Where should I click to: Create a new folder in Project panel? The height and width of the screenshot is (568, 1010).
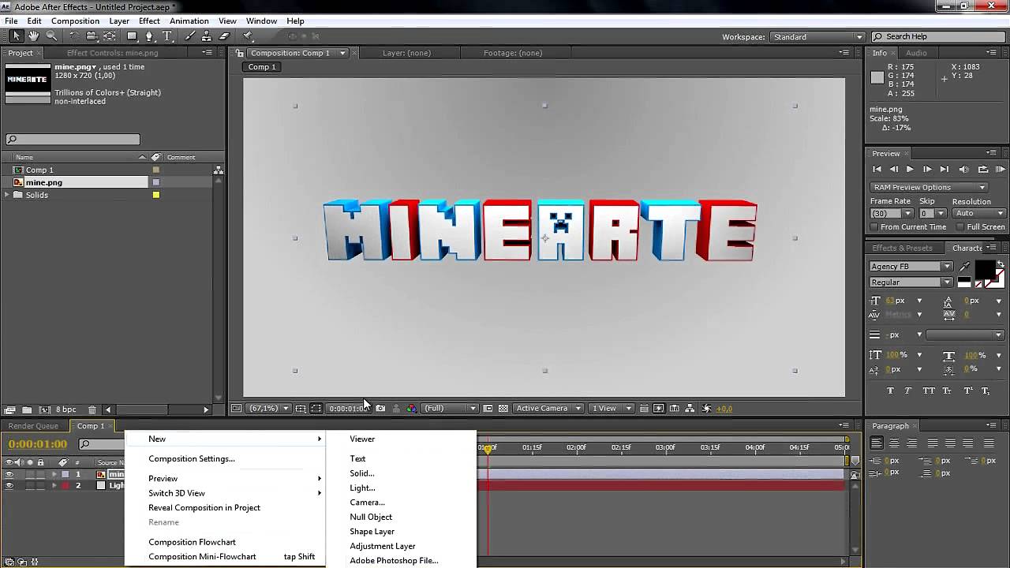pos(27,410)
